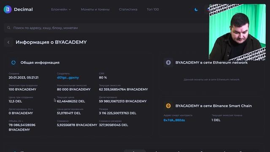Select delegated amount 59 980,10672313 BYACADEMY

pyautogui.click(x=123, y=101)
